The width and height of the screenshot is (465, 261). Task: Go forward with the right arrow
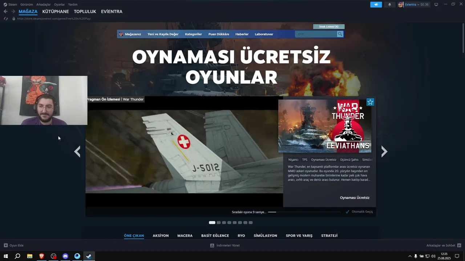tap(13, 12)
